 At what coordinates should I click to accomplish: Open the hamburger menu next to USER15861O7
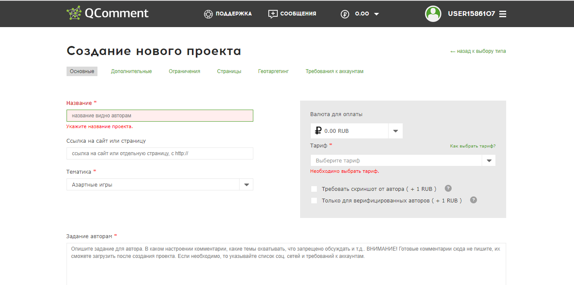tap(502, 13)
